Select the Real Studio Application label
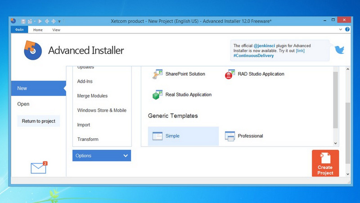Screen dimensions: 360x203 pyautogui.click(x=188, y=95)
